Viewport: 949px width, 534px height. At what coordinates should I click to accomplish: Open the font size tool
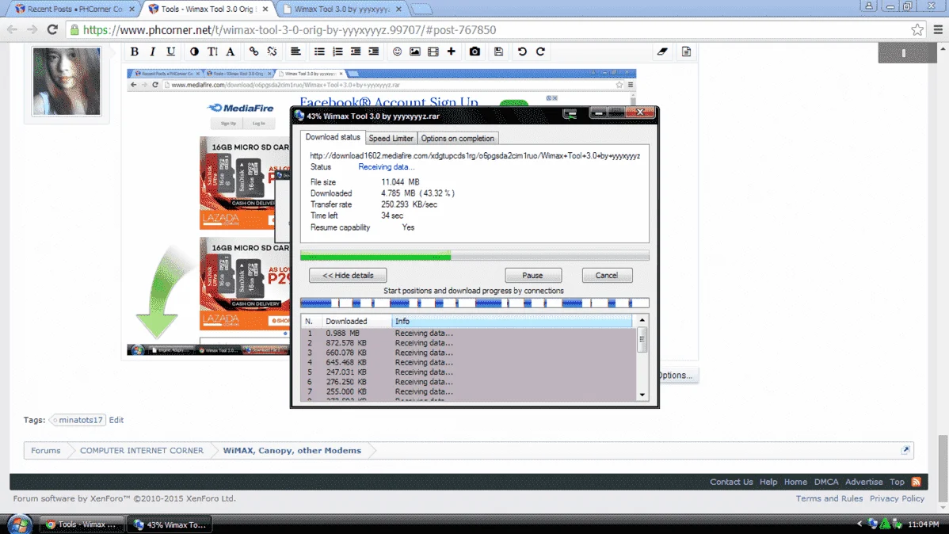click(x=212, y=51)
